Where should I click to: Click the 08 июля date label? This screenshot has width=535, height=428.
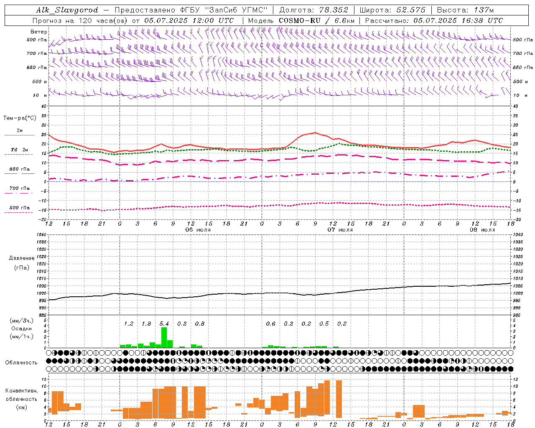click(x=482, y=230)
